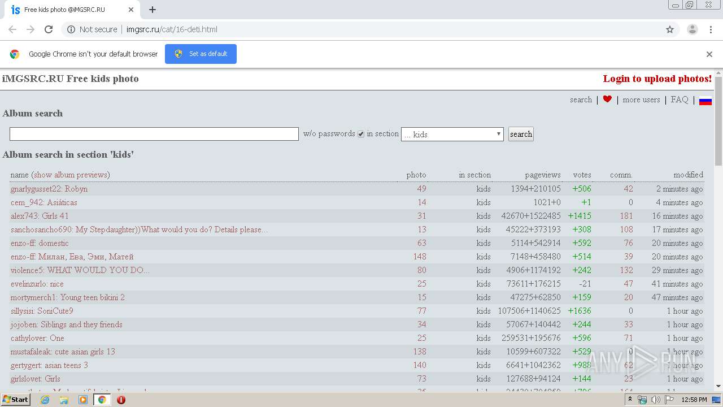Launch Internet Explorer from the taskbar
The width and height of the screenshot is (723, 407).
45,400
